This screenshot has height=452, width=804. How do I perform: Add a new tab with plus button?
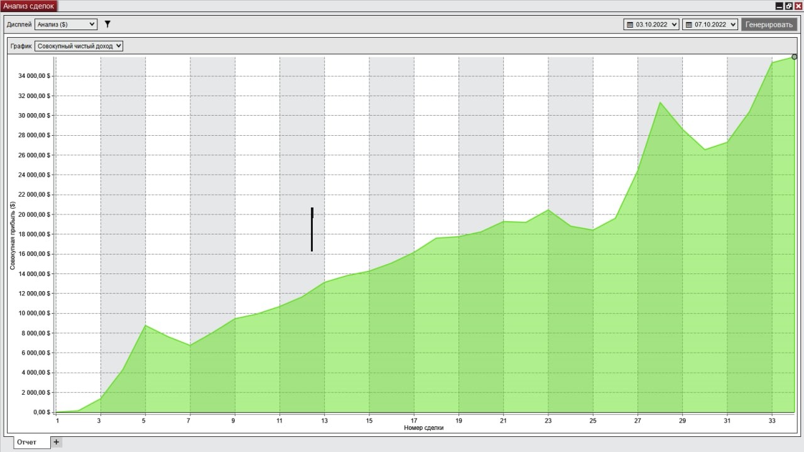pos(56,442)
